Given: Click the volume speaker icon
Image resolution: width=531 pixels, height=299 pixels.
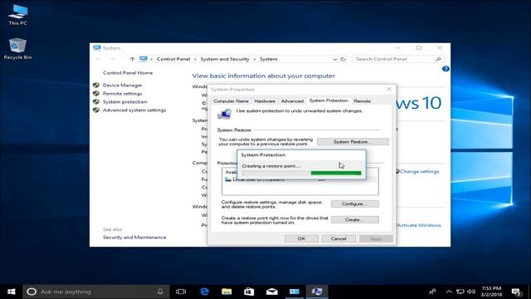Looking at the screenshot, I should coord(471,292).
